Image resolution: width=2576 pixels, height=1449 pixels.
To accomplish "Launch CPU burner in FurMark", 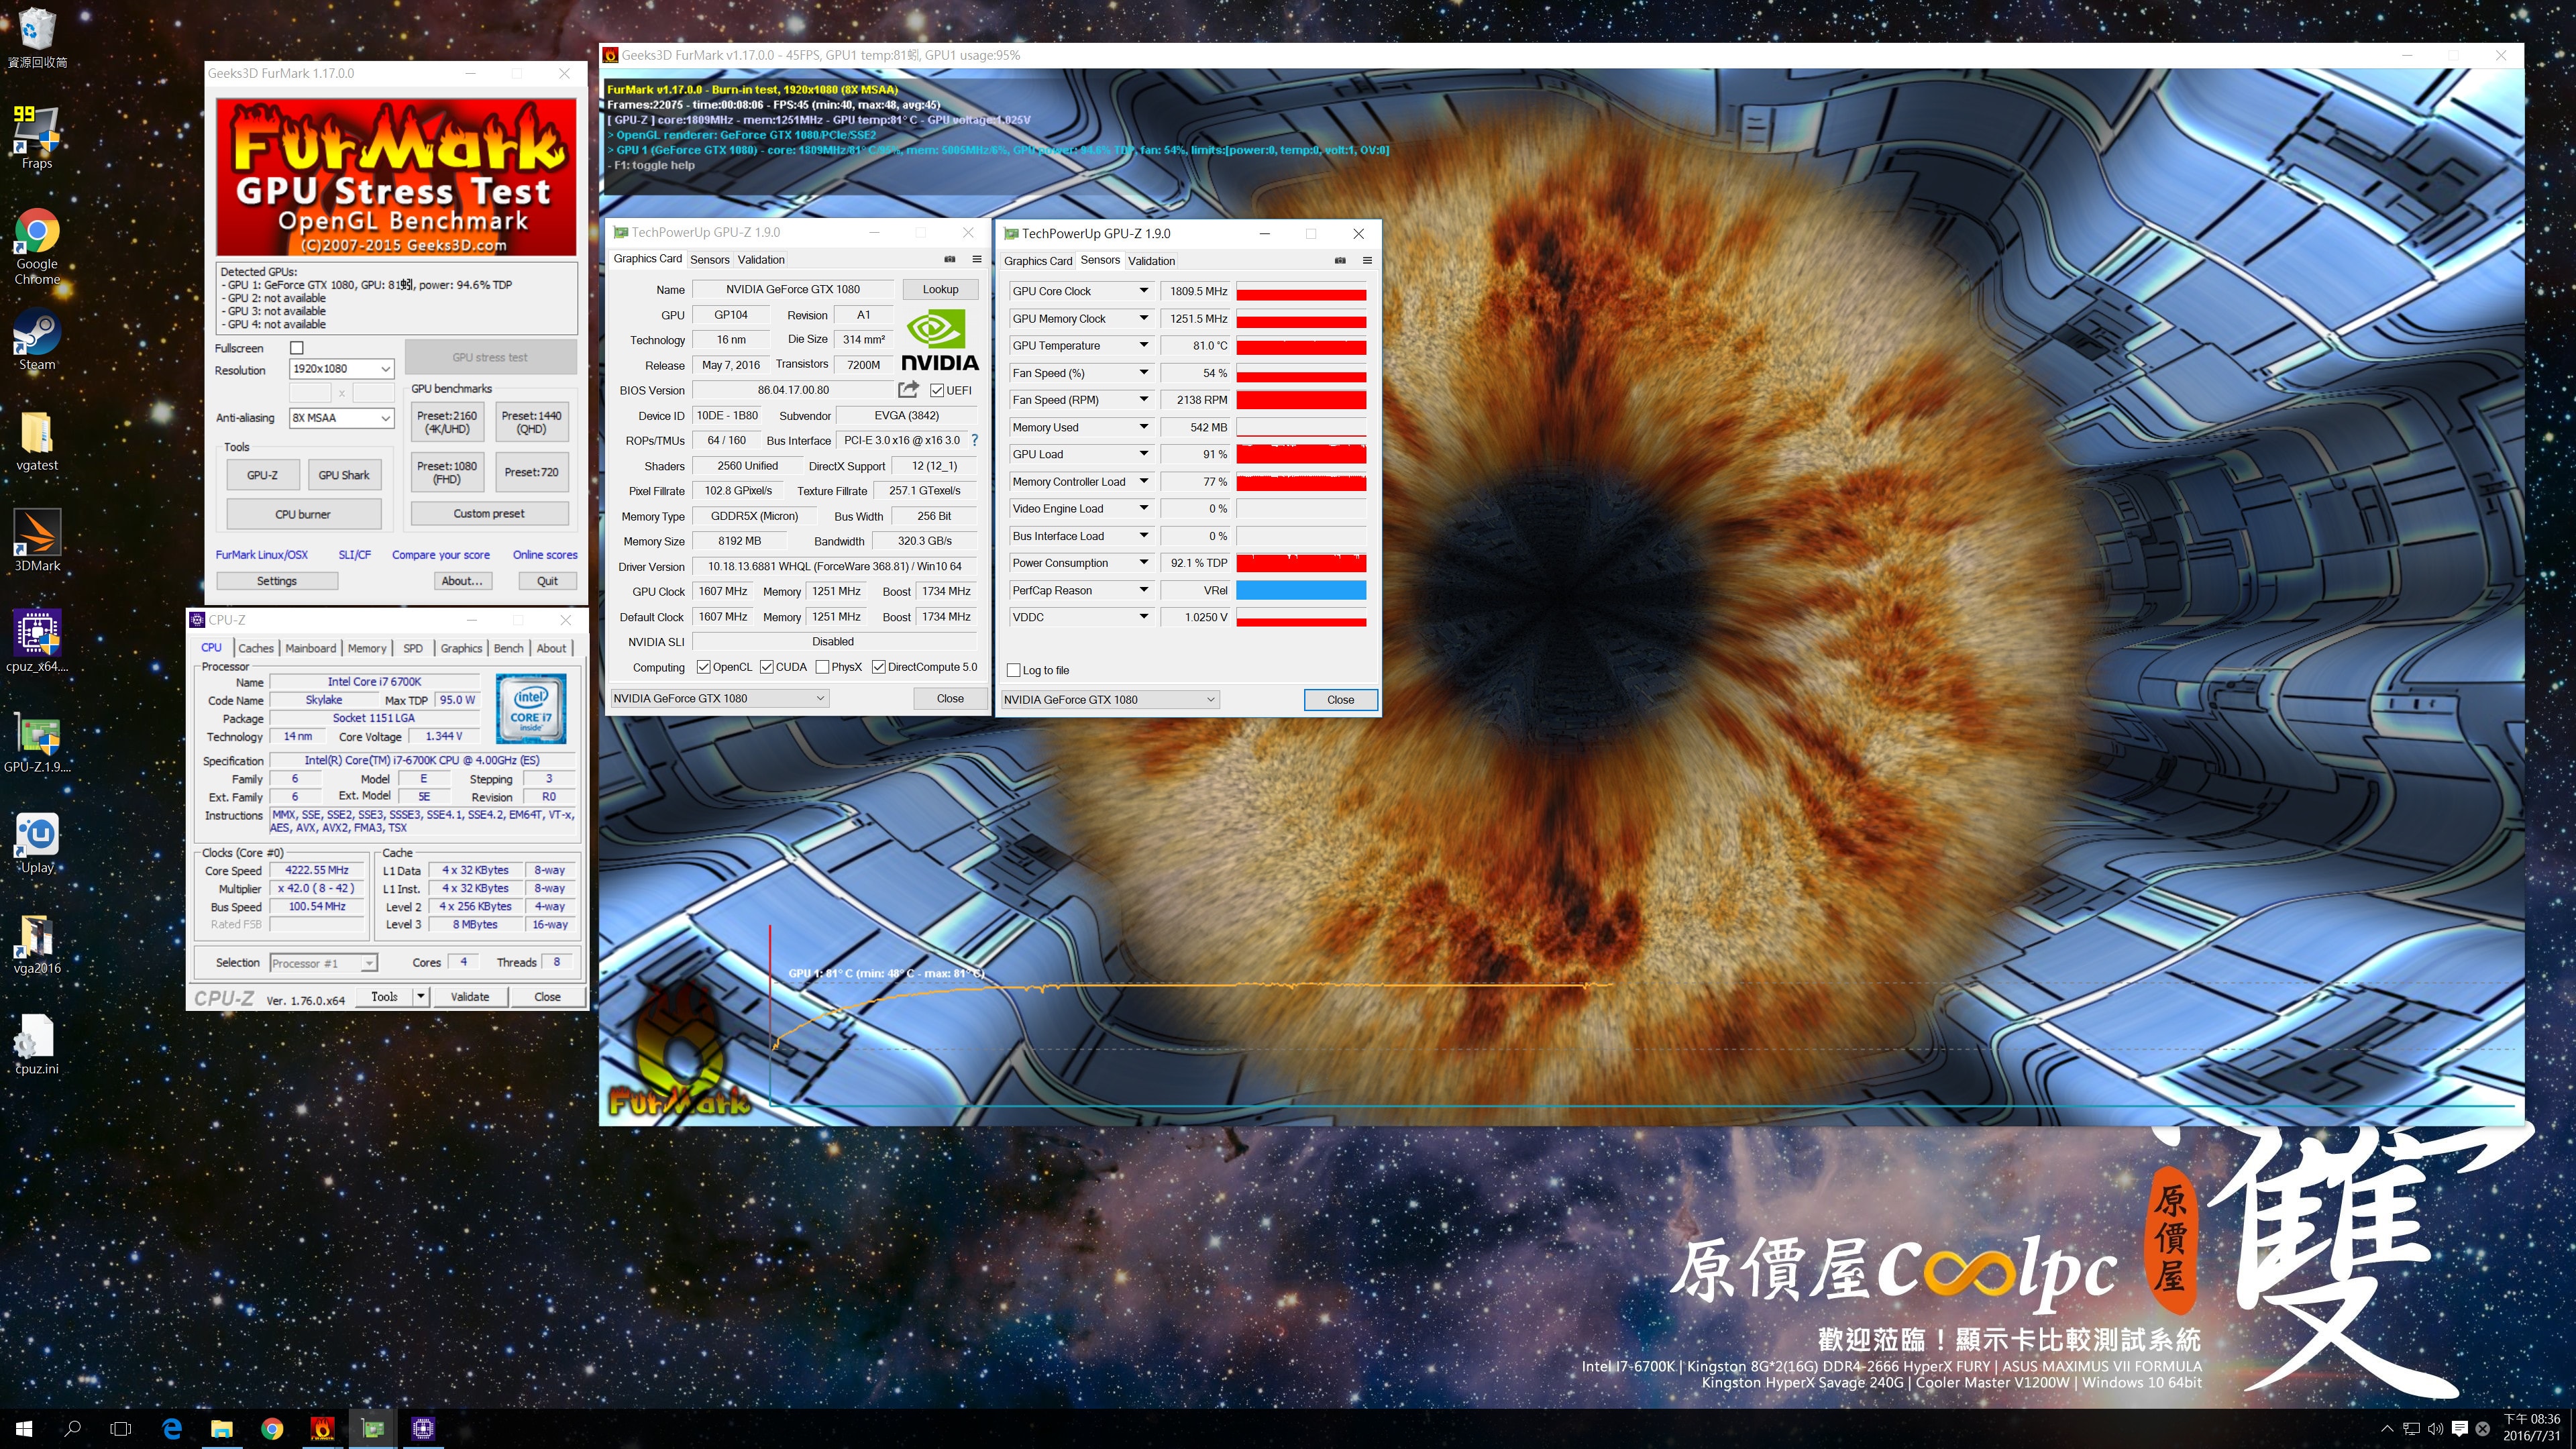I will [x=303, y=514].
